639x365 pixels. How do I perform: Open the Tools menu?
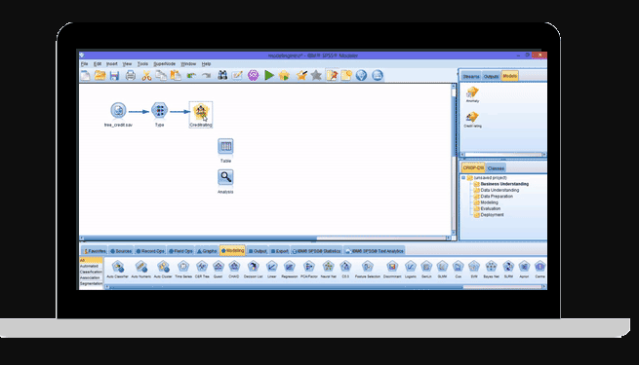coord(142,64)
